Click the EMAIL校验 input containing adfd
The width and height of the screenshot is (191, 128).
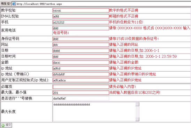pos(81,16)
